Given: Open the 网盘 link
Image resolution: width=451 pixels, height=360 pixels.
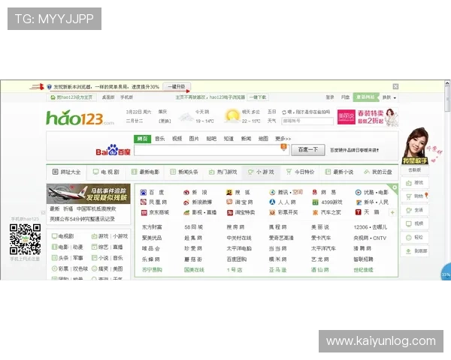Looking at the screenshot, I should [345, 97].
